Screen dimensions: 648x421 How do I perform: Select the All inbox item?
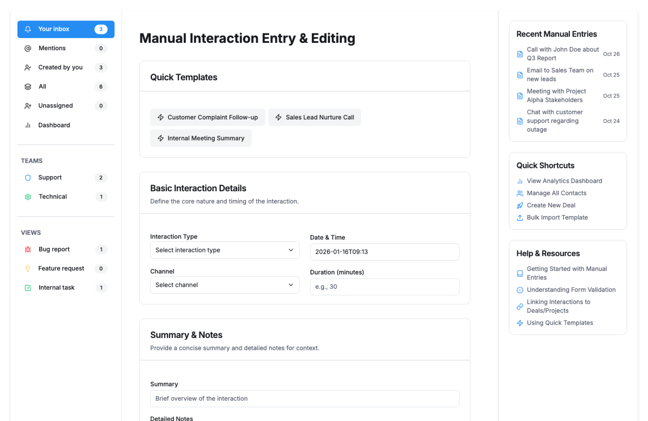pos(43,87)
